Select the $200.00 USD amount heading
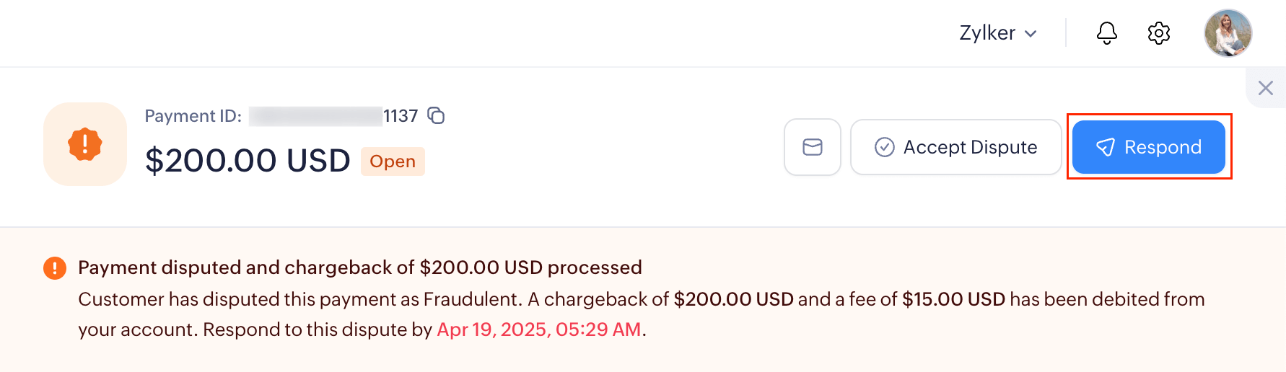The image size is (1286, 372). [x=248, y=160]
